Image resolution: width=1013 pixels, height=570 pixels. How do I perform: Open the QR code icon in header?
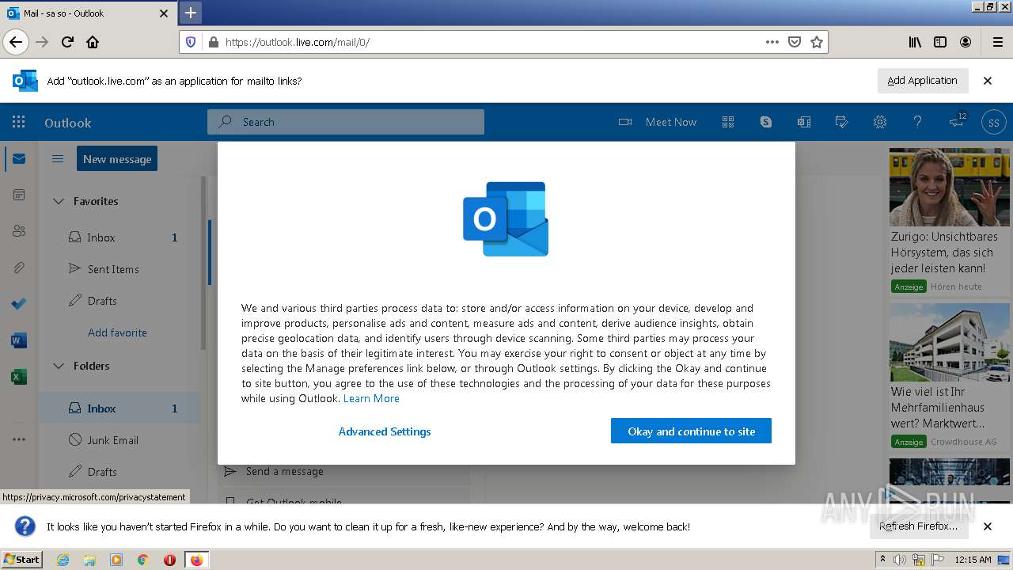728,122
